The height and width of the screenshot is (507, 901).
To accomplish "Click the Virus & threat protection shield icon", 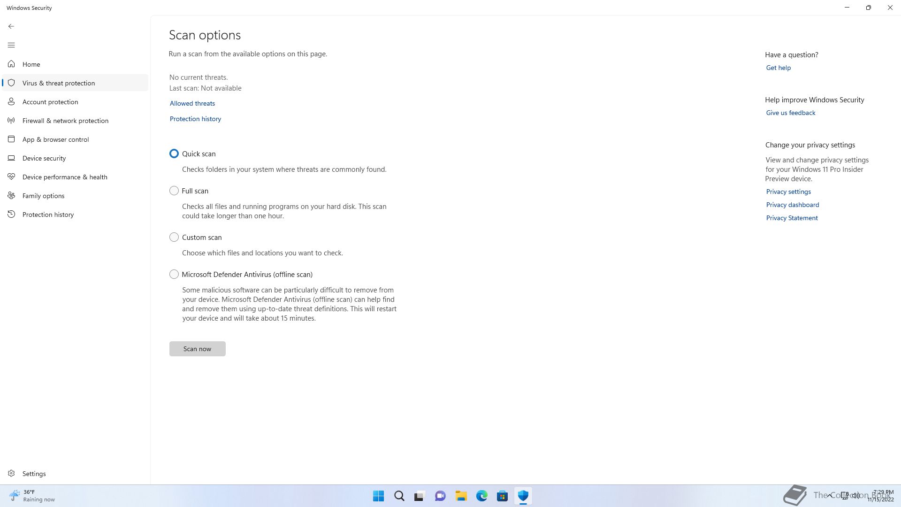I will click(11, 83).
